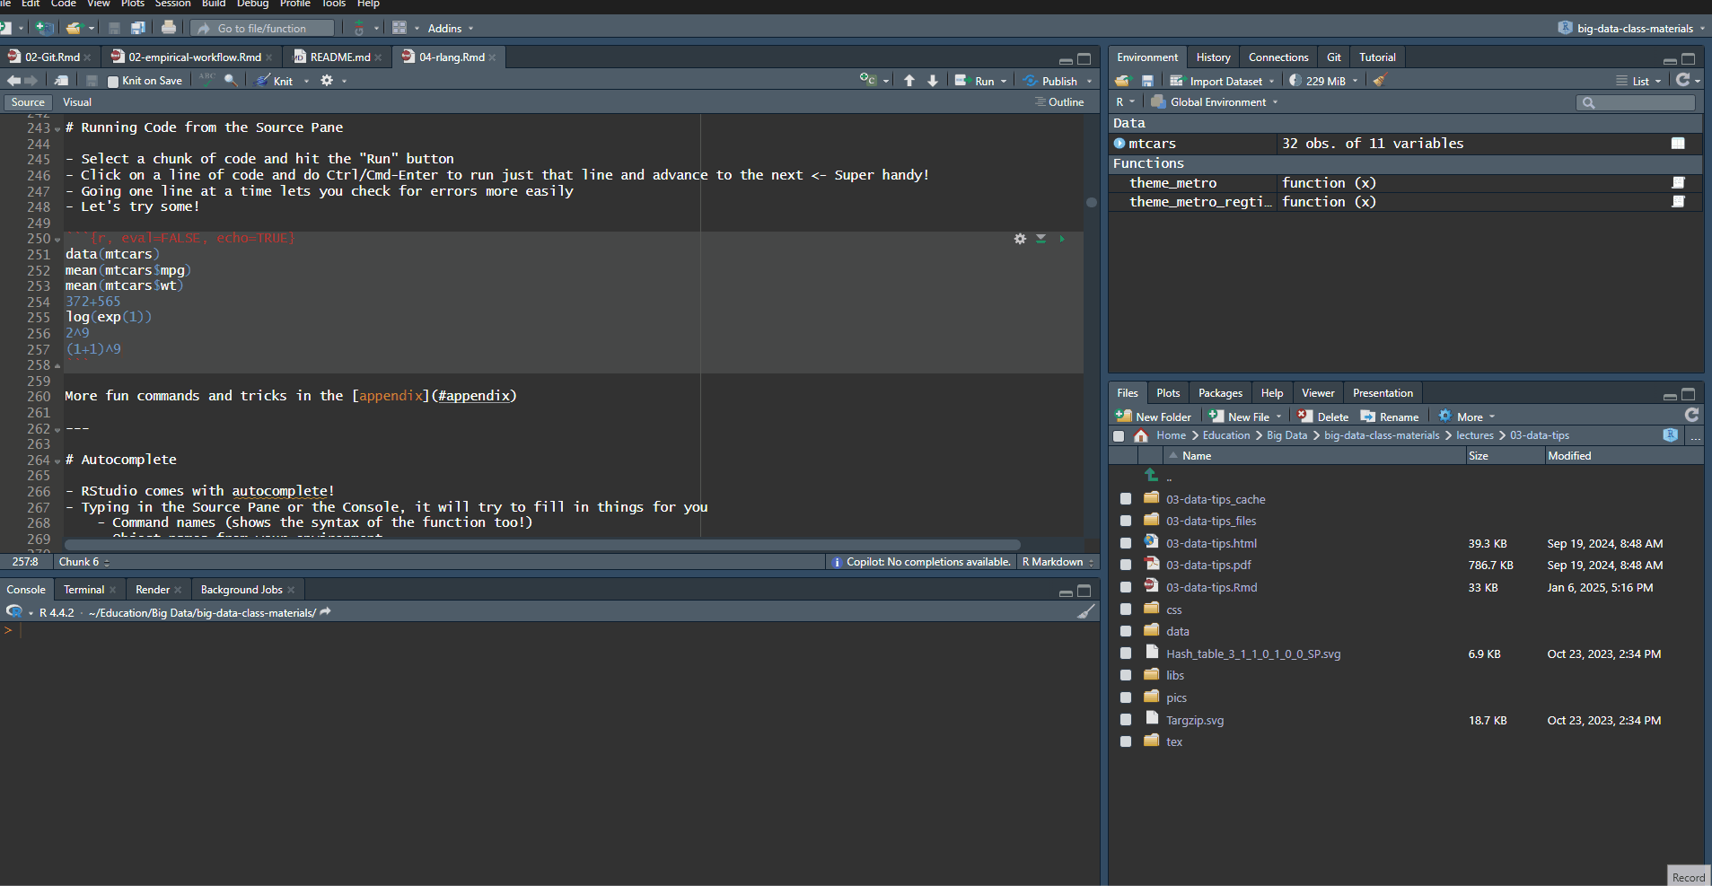The height and width of the screenshot is (886, 1712).
Task: Check box for 03-data-tips.Rmd file
Action: click(1126, 587)
